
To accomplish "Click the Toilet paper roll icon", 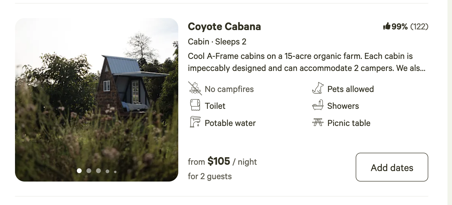I will click(x=195, y=105).
